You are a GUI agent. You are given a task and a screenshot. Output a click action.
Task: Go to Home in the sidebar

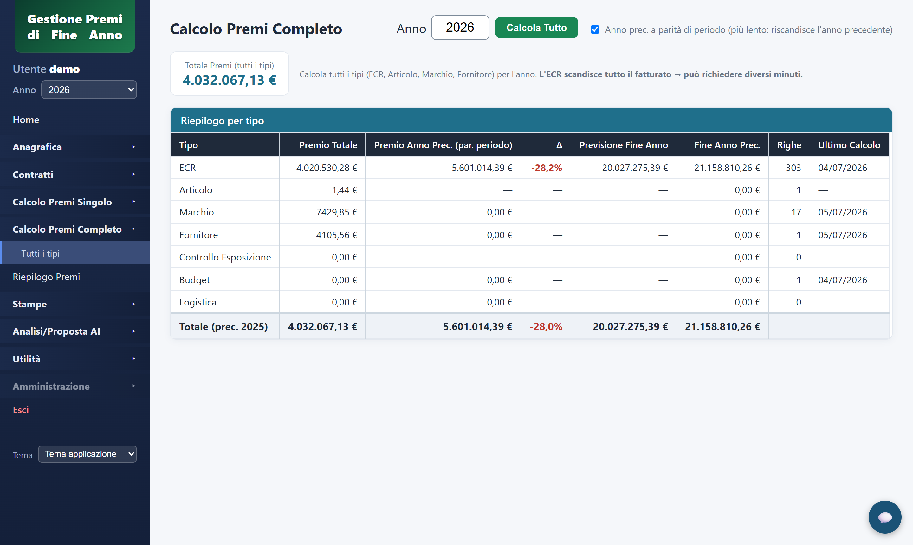(26, 120)
